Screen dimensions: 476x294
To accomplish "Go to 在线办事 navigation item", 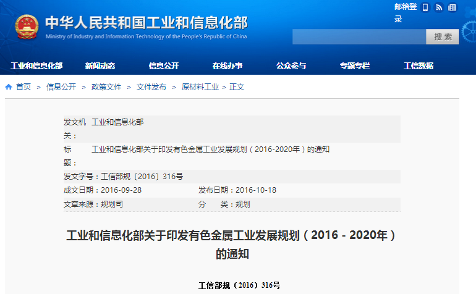I will coord(227,66).
